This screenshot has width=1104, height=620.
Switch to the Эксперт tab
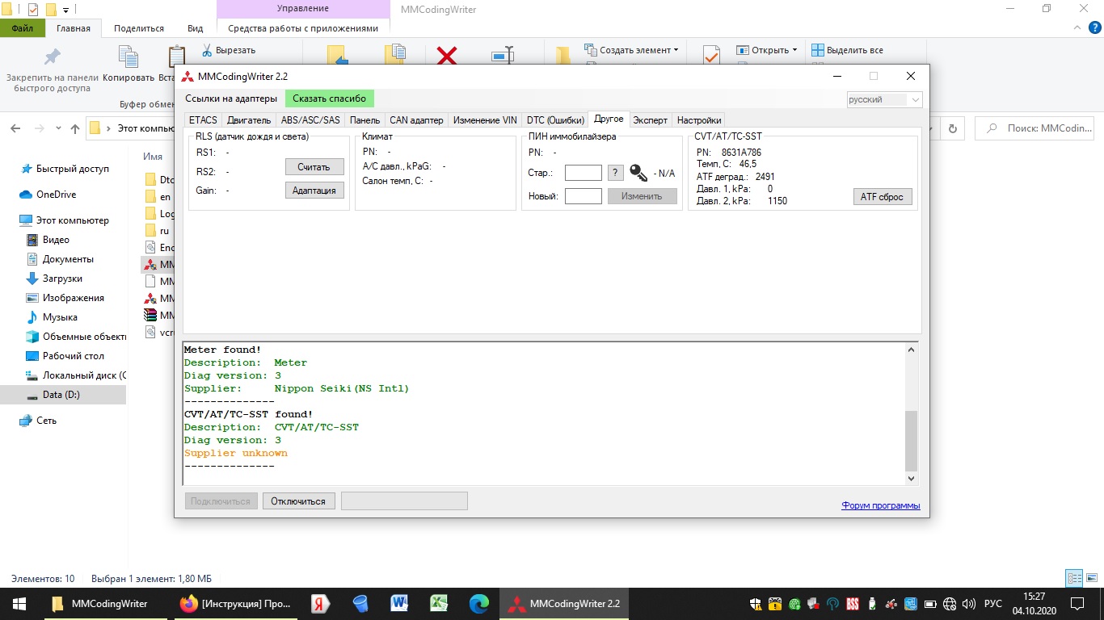pos(651,120)
